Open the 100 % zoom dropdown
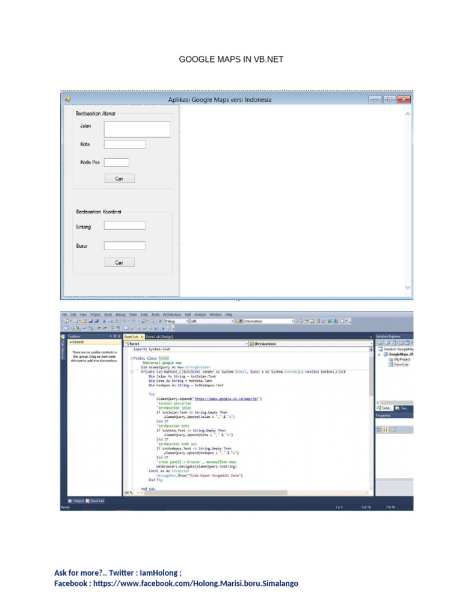Viewport: 462px width, 616px height. pos(132,493)
